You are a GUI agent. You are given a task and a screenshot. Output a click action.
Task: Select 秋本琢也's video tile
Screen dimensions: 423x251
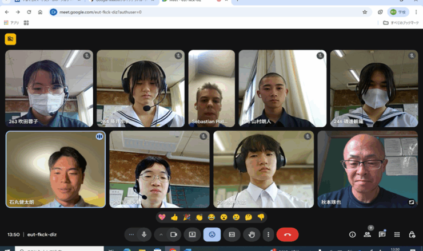point(368,169)
